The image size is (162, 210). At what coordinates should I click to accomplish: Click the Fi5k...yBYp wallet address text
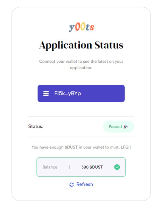click(x=68, y=93)
